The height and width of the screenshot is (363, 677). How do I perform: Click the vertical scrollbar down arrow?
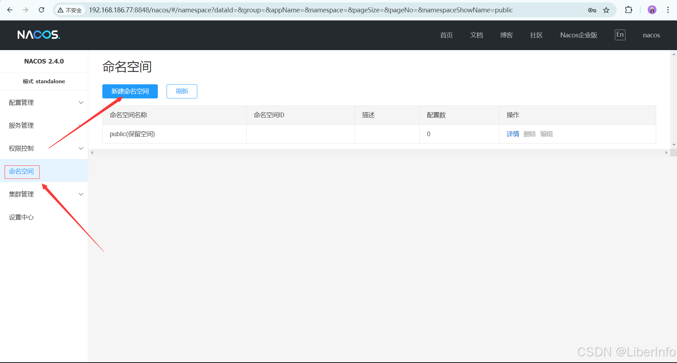(x=674, y=145)
